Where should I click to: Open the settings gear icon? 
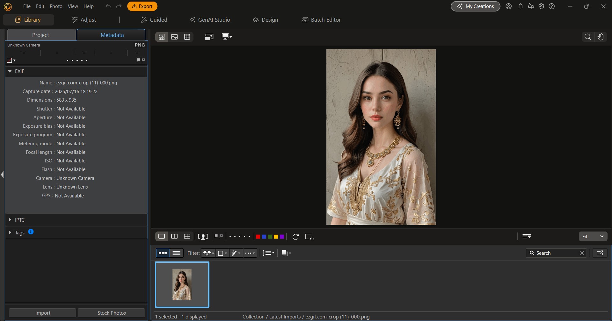[541, 6]
